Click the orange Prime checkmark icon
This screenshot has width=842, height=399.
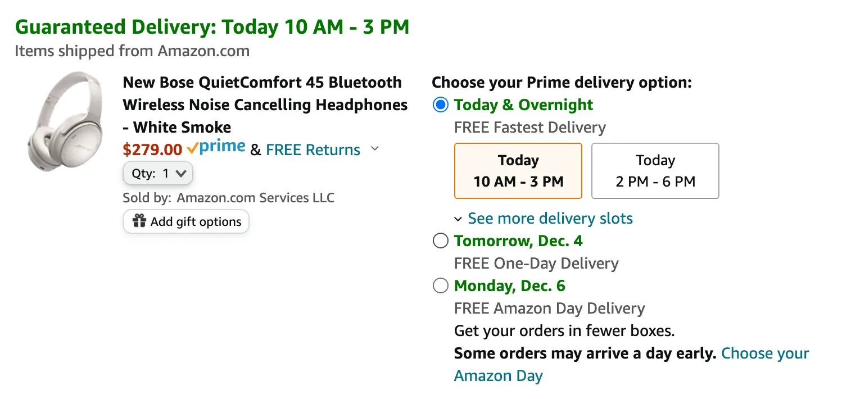192,148
